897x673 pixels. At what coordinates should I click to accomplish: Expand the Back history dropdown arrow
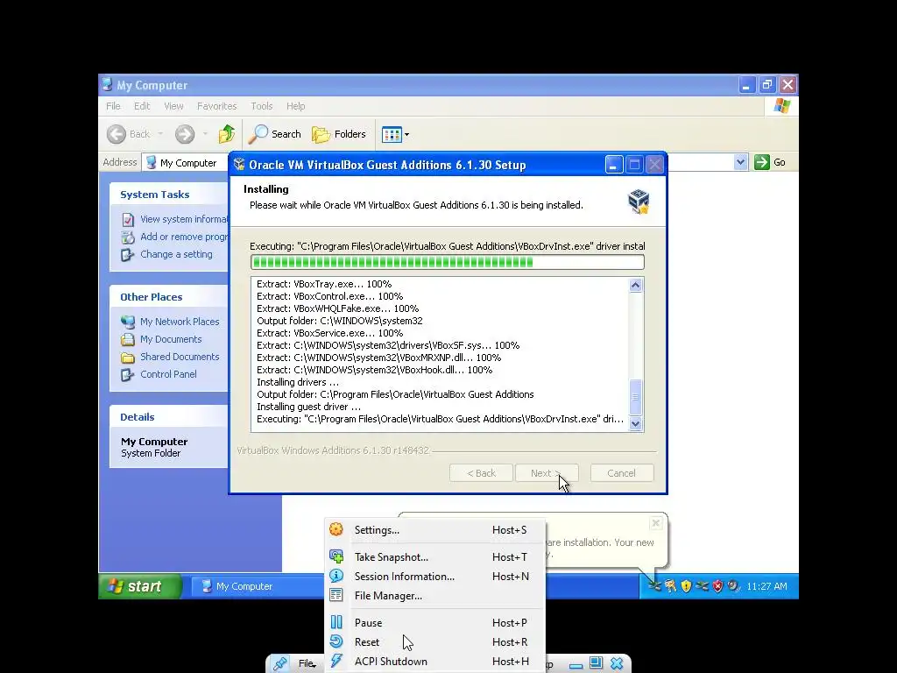click(x=161, y=134)
